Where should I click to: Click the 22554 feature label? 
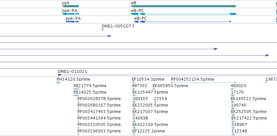point(160,99)
